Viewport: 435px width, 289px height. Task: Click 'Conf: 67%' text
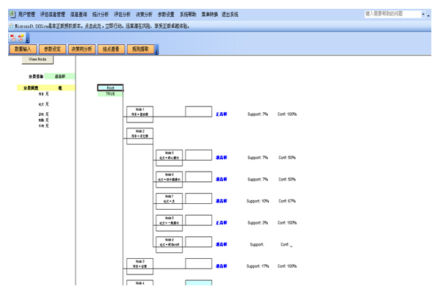[287, 201]
